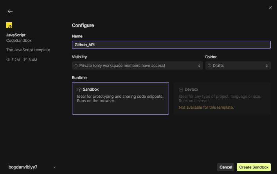Click the Create Sandbox button

[x=254, y=167]
